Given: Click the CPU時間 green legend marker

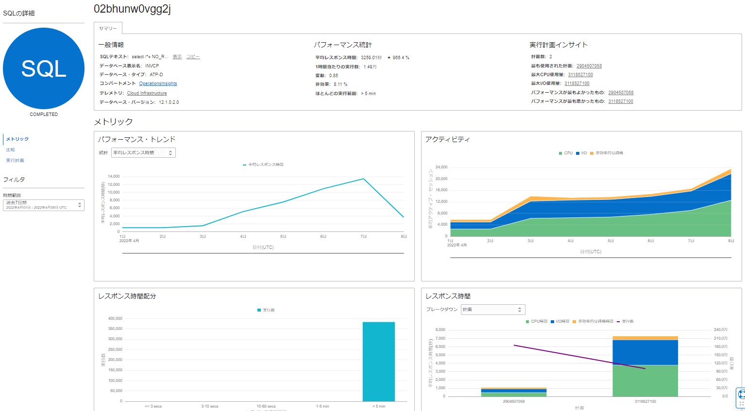Looking at the screenshot, I should pyautogui.click(x=528, y=322).
